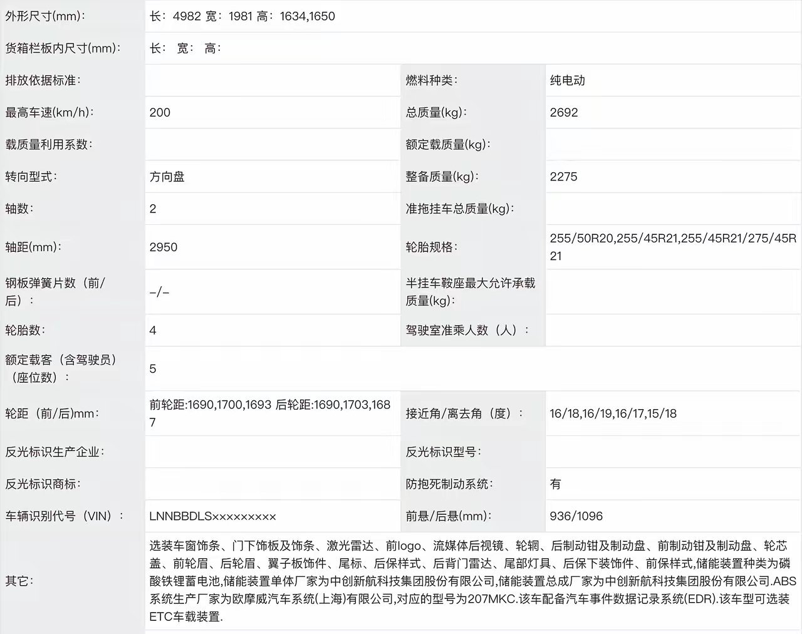The height and width of the screenshot is (634, 802).
Task: Select the 前悬/后悬(mm) label
Action: click(449, 516)
